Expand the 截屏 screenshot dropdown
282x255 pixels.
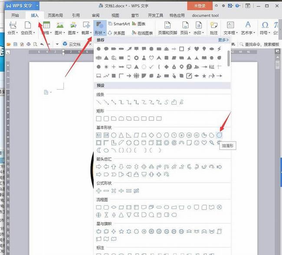click(x=86, y=28)
